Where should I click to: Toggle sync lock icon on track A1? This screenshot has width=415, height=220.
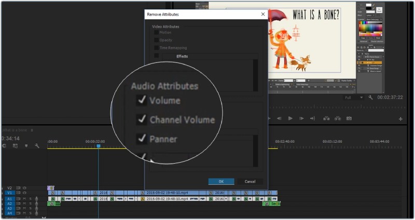tap(18, 199)
